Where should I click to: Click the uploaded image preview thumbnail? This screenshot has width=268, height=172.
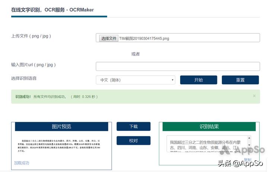coord(59,146)
